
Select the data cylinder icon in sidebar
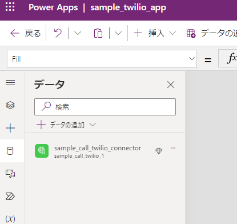point(10,151)
